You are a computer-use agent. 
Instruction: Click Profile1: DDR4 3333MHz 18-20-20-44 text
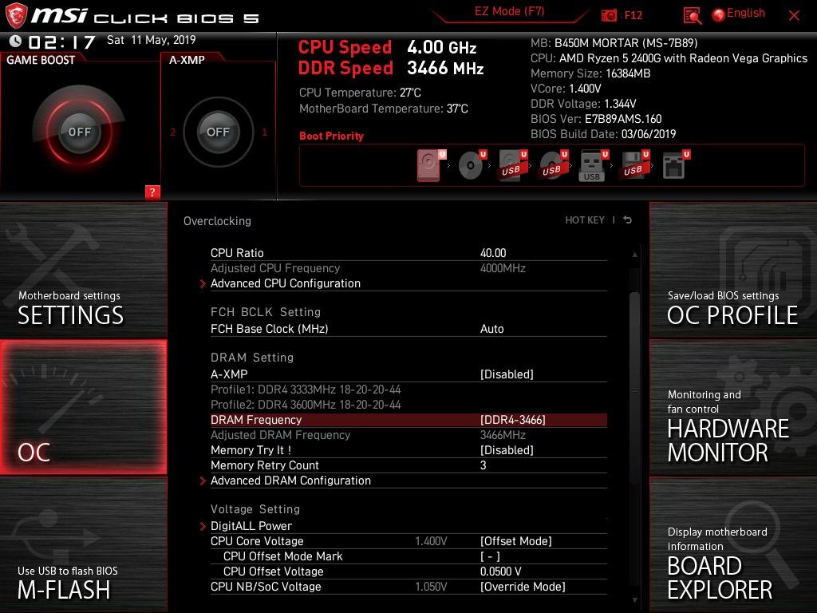[306, 390]
